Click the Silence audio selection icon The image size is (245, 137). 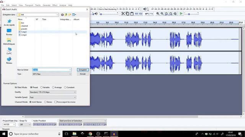point(141,14)
